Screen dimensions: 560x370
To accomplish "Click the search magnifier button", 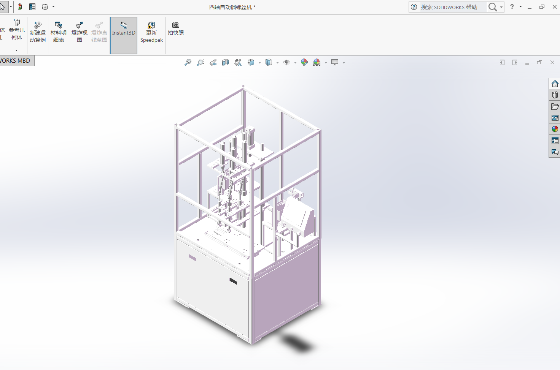I will click(x=493, y=7).
